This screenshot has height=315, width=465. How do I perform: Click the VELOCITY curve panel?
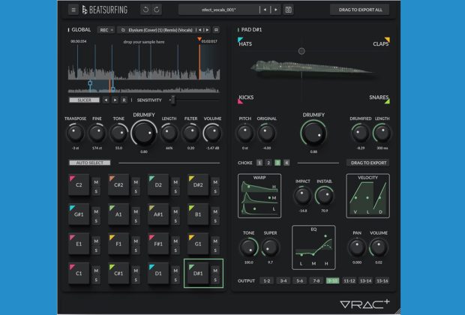(x=368, y=196)
